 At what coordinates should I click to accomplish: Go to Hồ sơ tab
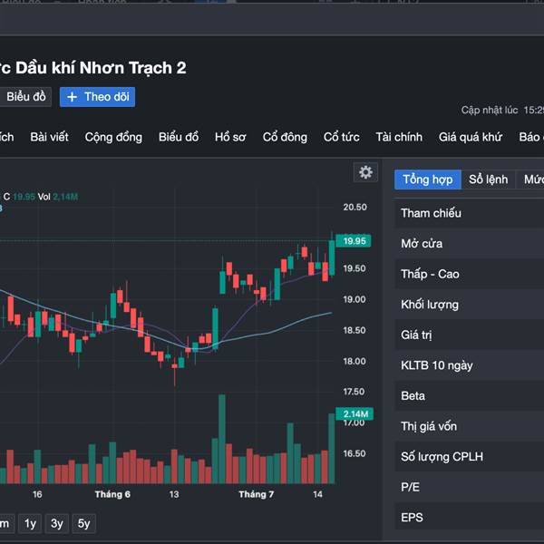pyautogui.click(x=230, y=137)
